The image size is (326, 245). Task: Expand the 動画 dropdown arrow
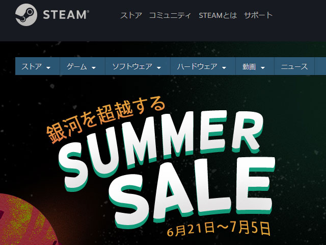pos(263,68)
